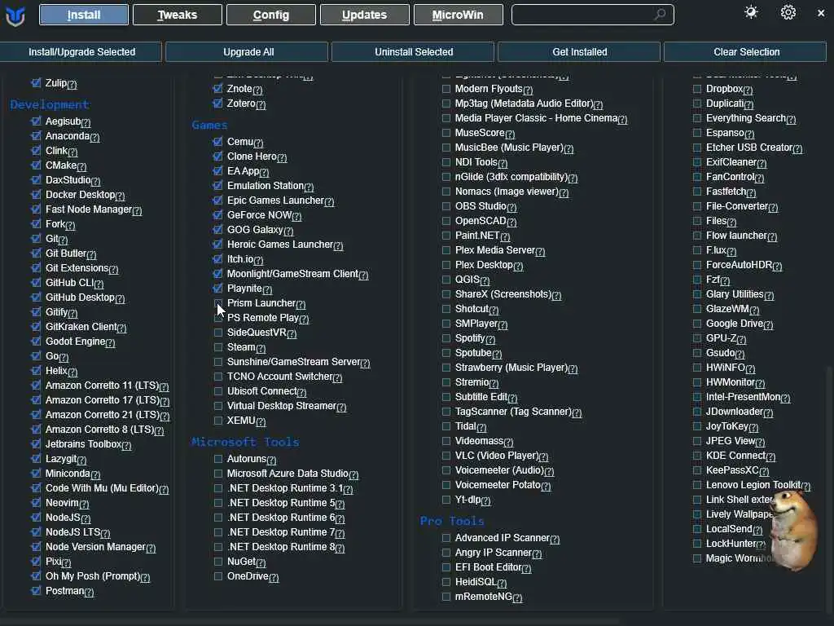Open the help (?) link next to Yt-dlp
This screenshot has height=626, width=834.
click(x=485, y=501)
